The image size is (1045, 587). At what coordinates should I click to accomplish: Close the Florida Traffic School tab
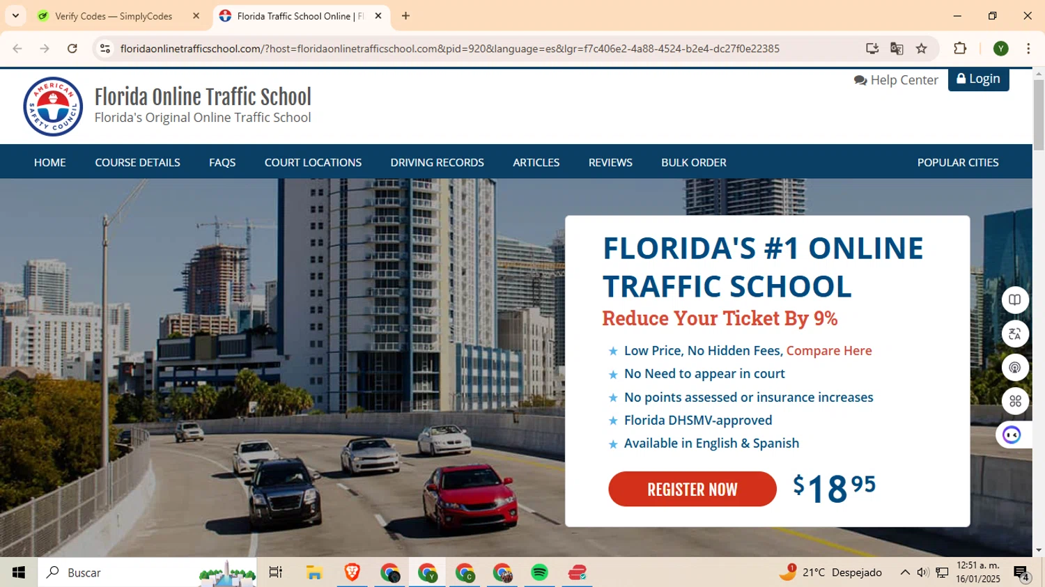coord(378,16)
